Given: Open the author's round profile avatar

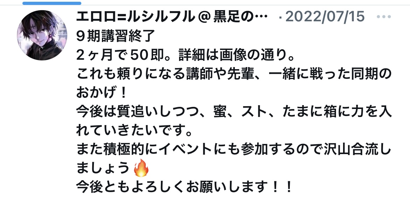Looking at the screenshot, I should coord(42,35).
